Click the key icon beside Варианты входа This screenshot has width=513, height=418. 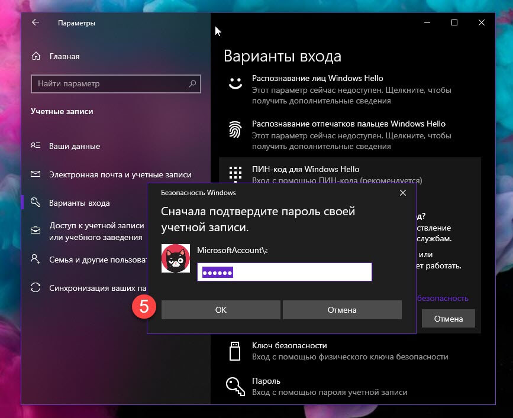[x=36, y=202]
